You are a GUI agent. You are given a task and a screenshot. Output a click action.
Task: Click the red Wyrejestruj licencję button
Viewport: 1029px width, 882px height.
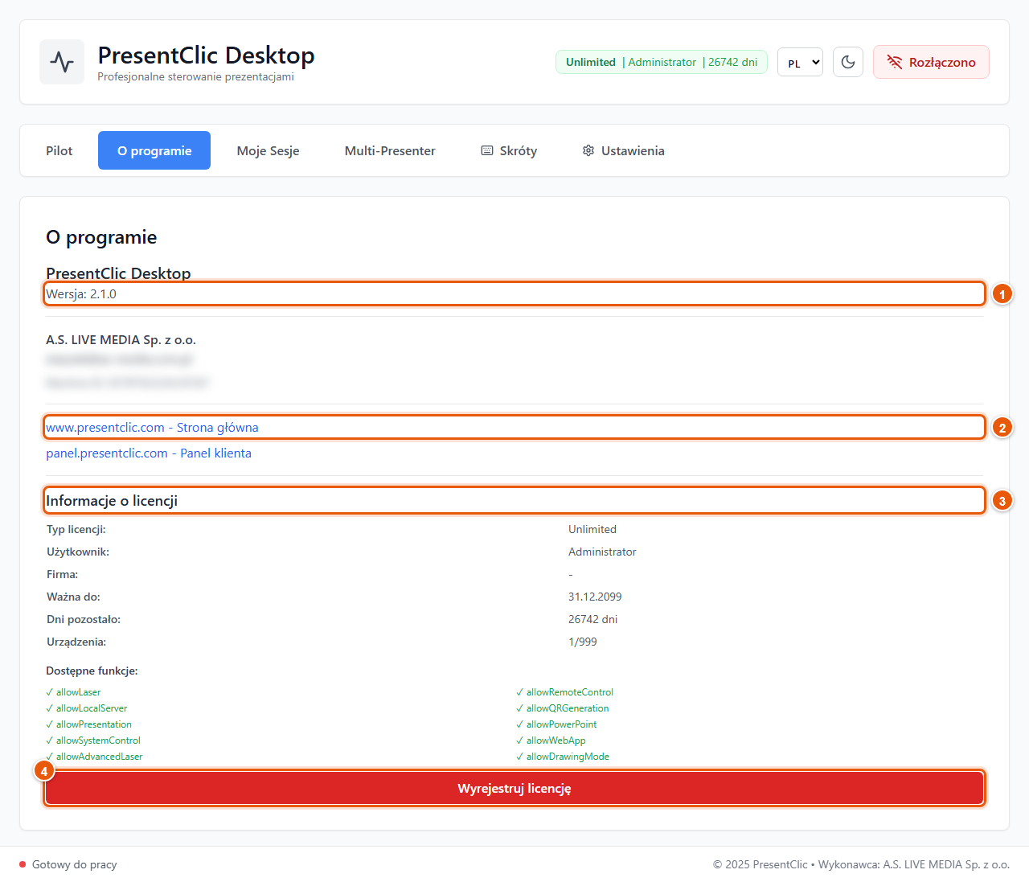click(x=514, y=788)
